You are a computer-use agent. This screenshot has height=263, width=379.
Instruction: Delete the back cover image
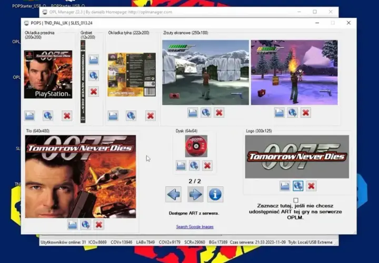pyautogui.click(x=151, y=116)
